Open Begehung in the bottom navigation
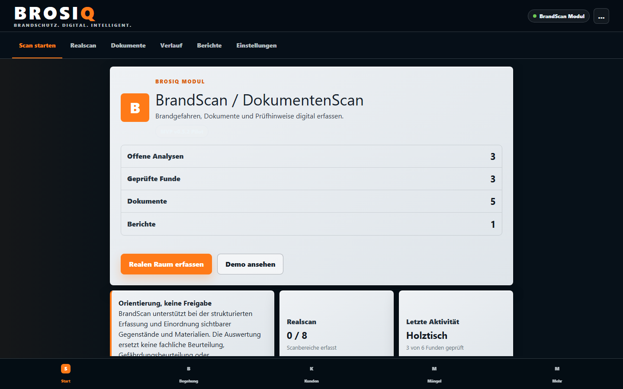This screenshot has width=623, height=389. click(x=189, y=374)
